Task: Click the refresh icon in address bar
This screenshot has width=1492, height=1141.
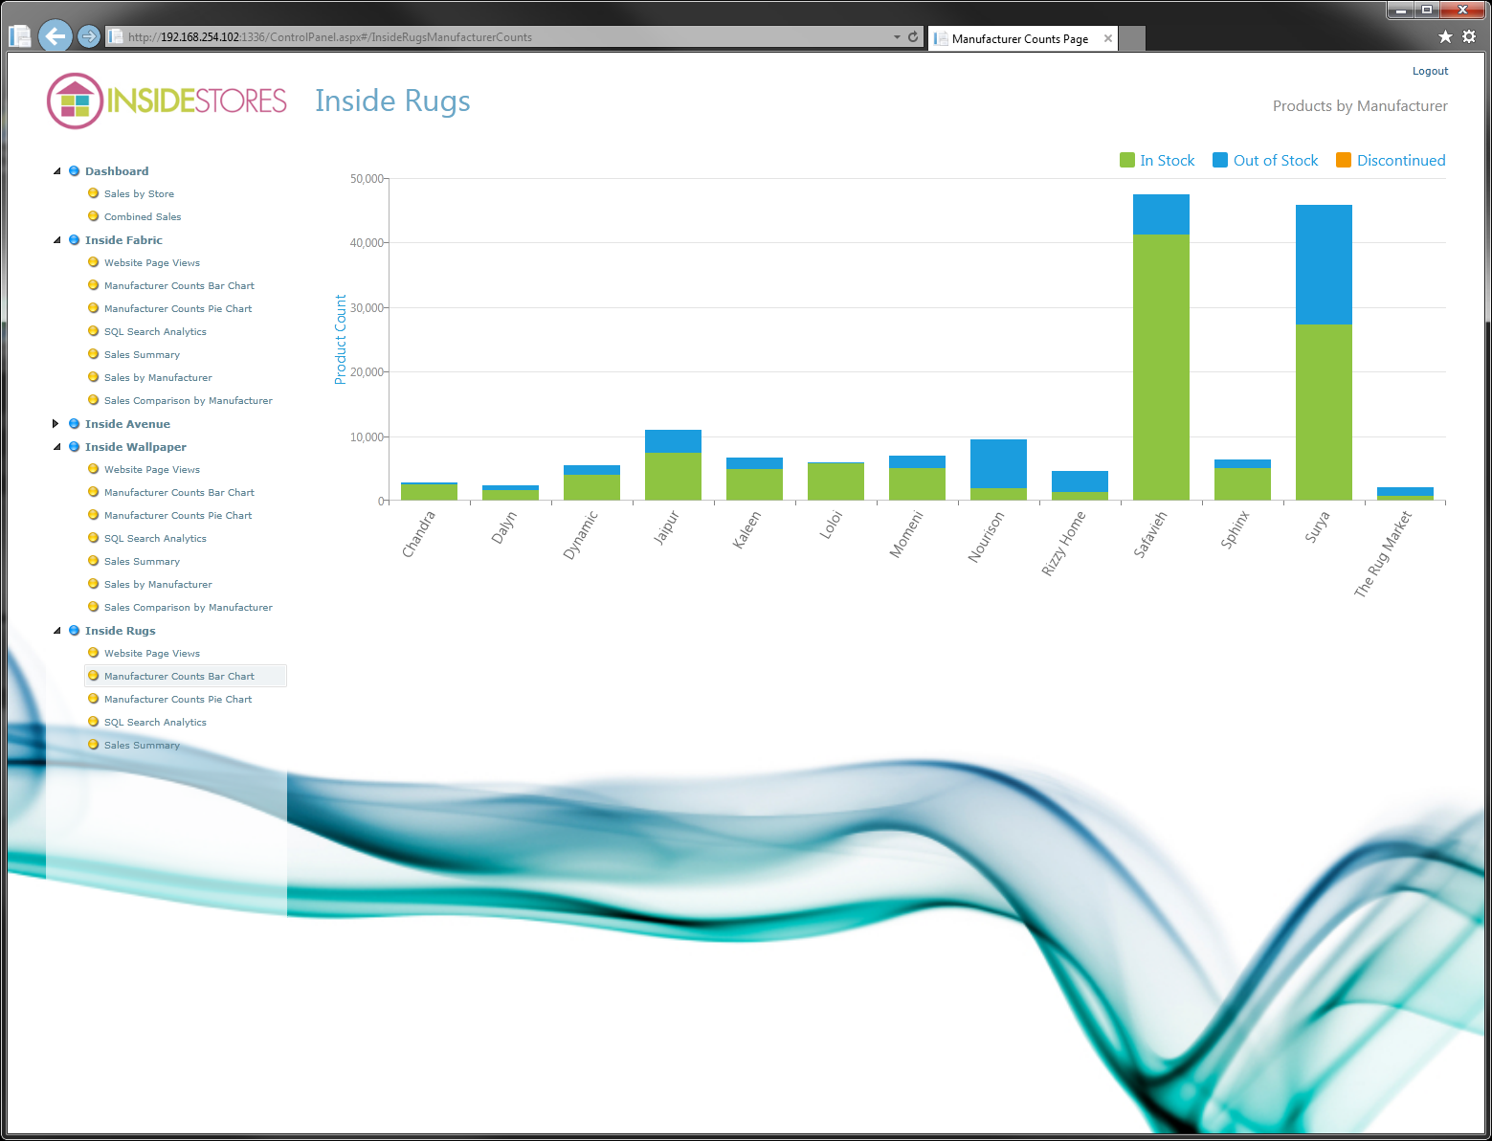Action: click(913, 37)
